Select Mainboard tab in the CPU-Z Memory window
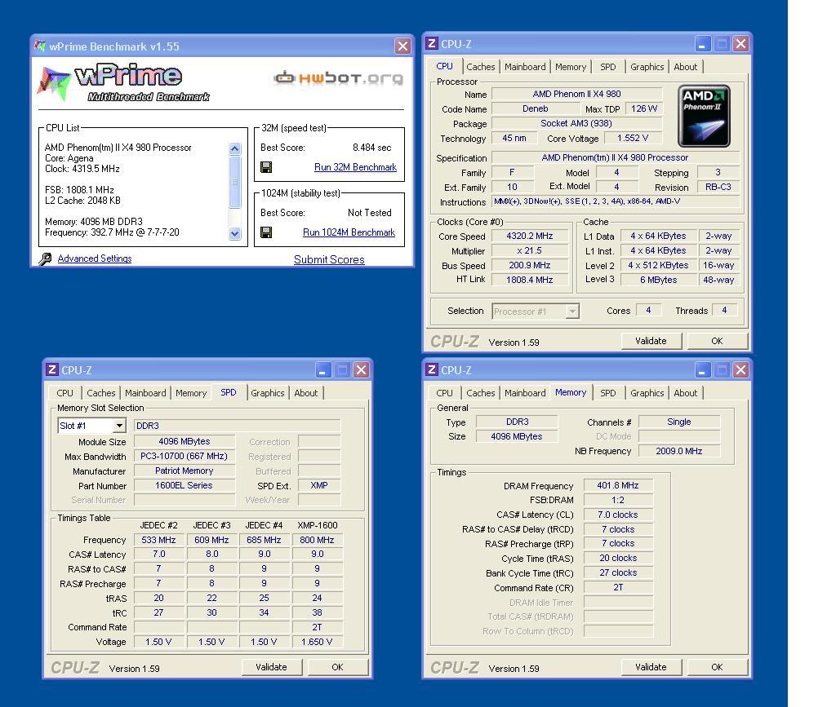This screenshot has height=707, width=836. click(525, 393)
